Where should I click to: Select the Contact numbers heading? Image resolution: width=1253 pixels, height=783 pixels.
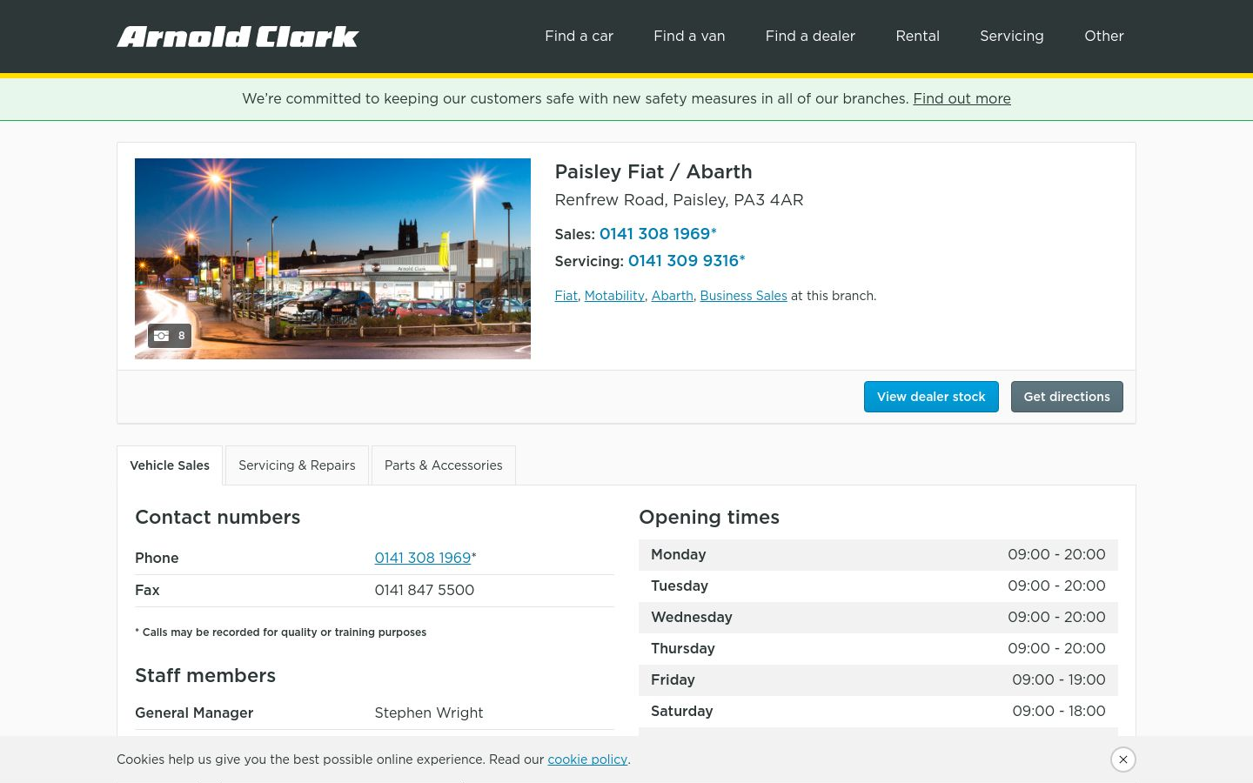[218, 517]
